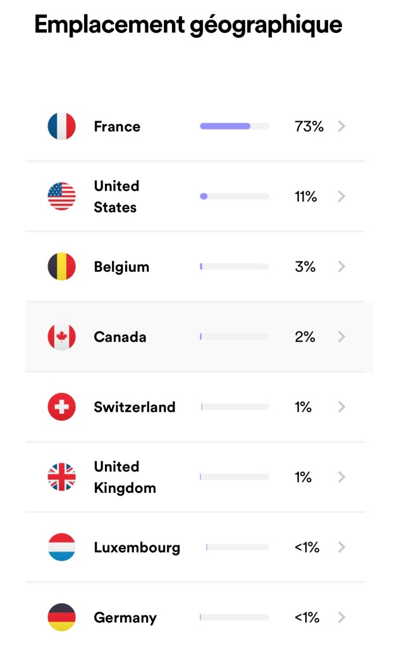
Task: Click the Canada maple leaf flag
Action: 61,337
